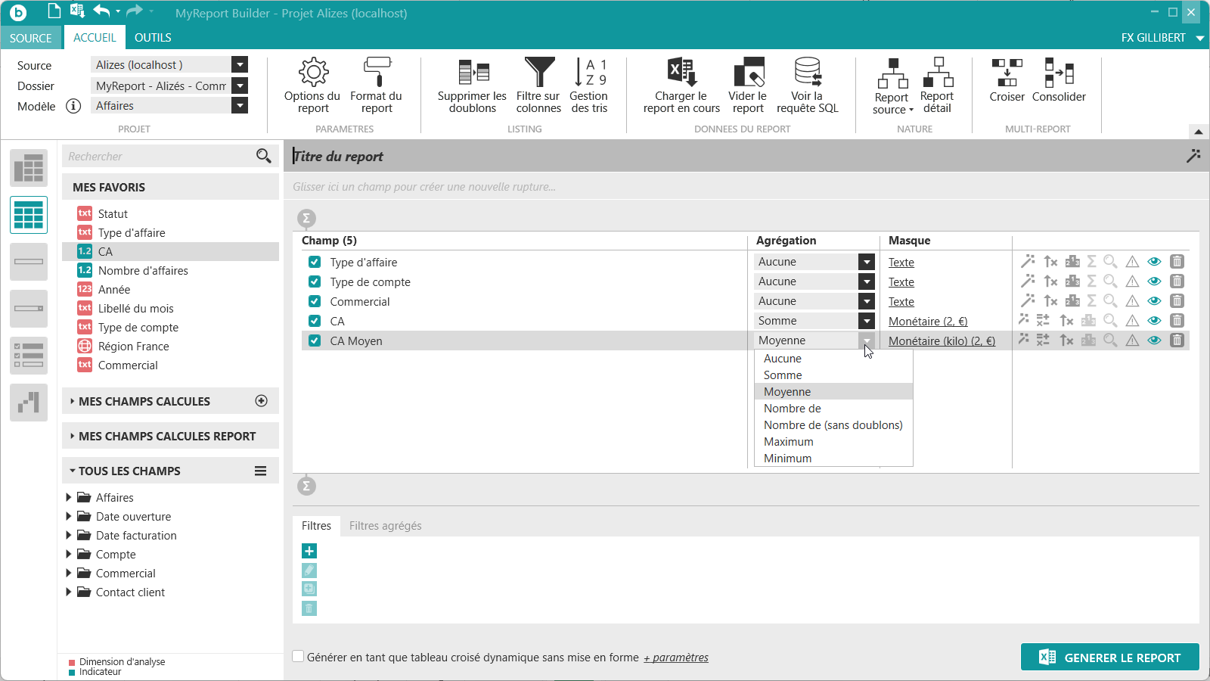Image resolution: width=1210 pixels, height=681 pixels.
Task: Uncheck the Type d'affaire field checkbox
Action: [315, 262]
